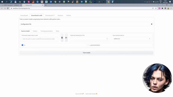Select the Dreambooth LoRA tab
The height and width of the screenshot is (97, 173).
pos(37,15)
